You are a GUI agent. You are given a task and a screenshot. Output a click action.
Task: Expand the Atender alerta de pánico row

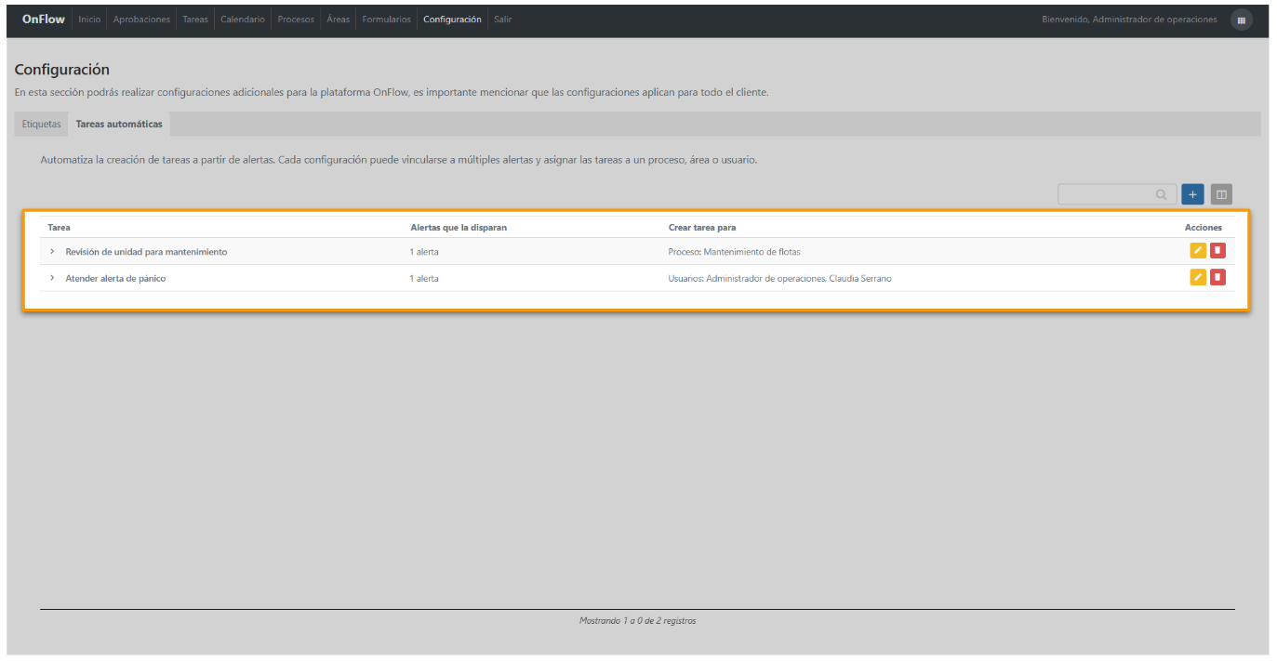pyautogui.click(x=52, y=278)
